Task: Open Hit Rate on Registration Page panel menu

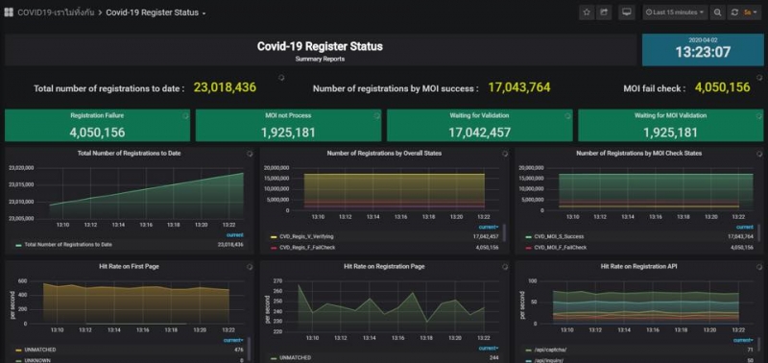Action: [x=384, y=267]
